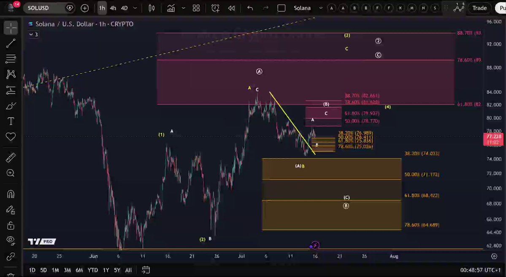
Task: Click the 38.20% (74.033) Fibonacci label
Action: 422,153
